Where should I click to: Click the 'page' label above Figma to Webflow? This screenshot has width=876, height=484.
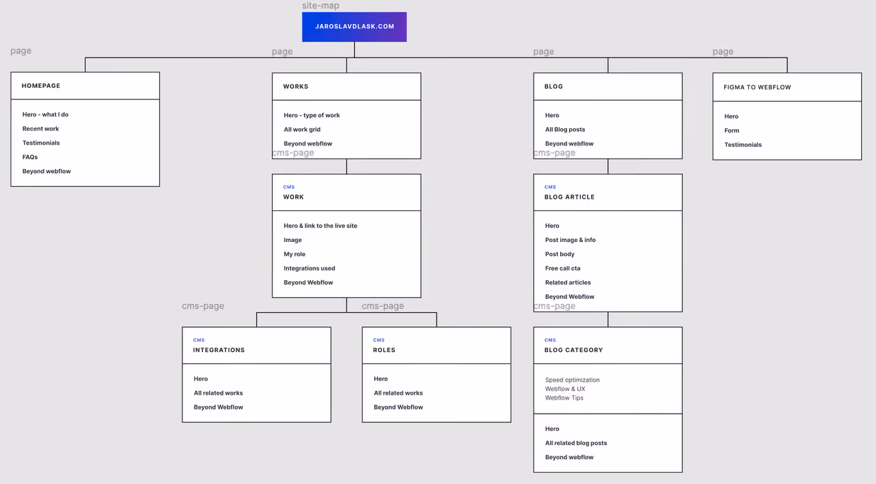click(723, 52)
